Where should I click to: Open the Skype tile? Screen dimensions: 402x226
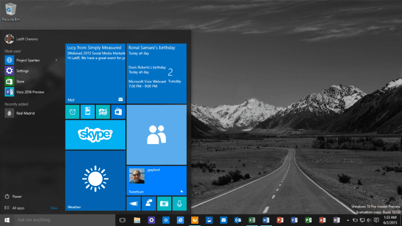(95, 135)
